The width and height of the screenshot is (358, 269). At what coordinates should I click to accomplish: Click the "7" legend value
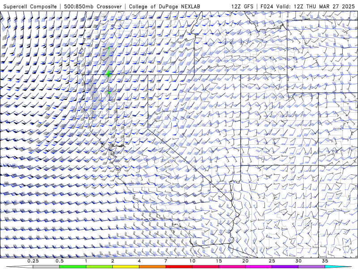[166, 261]
